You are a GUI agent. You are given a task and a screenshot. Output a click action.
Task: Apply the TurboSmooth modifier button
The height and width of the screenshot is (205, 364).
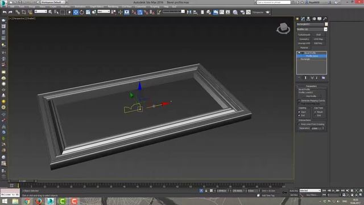click(304, 35)
